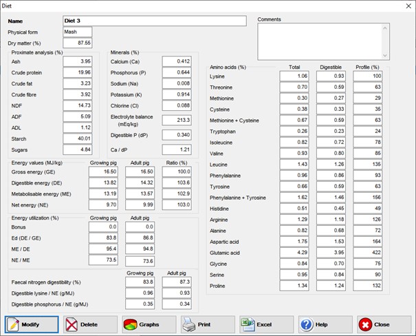
Task: Click the NDF value 14.73
Action: (78, 105)
